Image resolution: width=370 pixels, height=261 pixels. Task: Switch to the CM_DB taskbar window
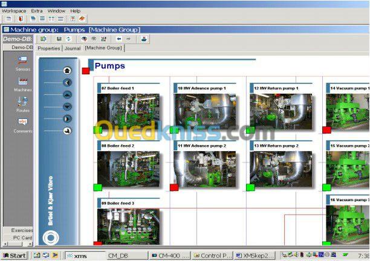[x=128, y=256]
